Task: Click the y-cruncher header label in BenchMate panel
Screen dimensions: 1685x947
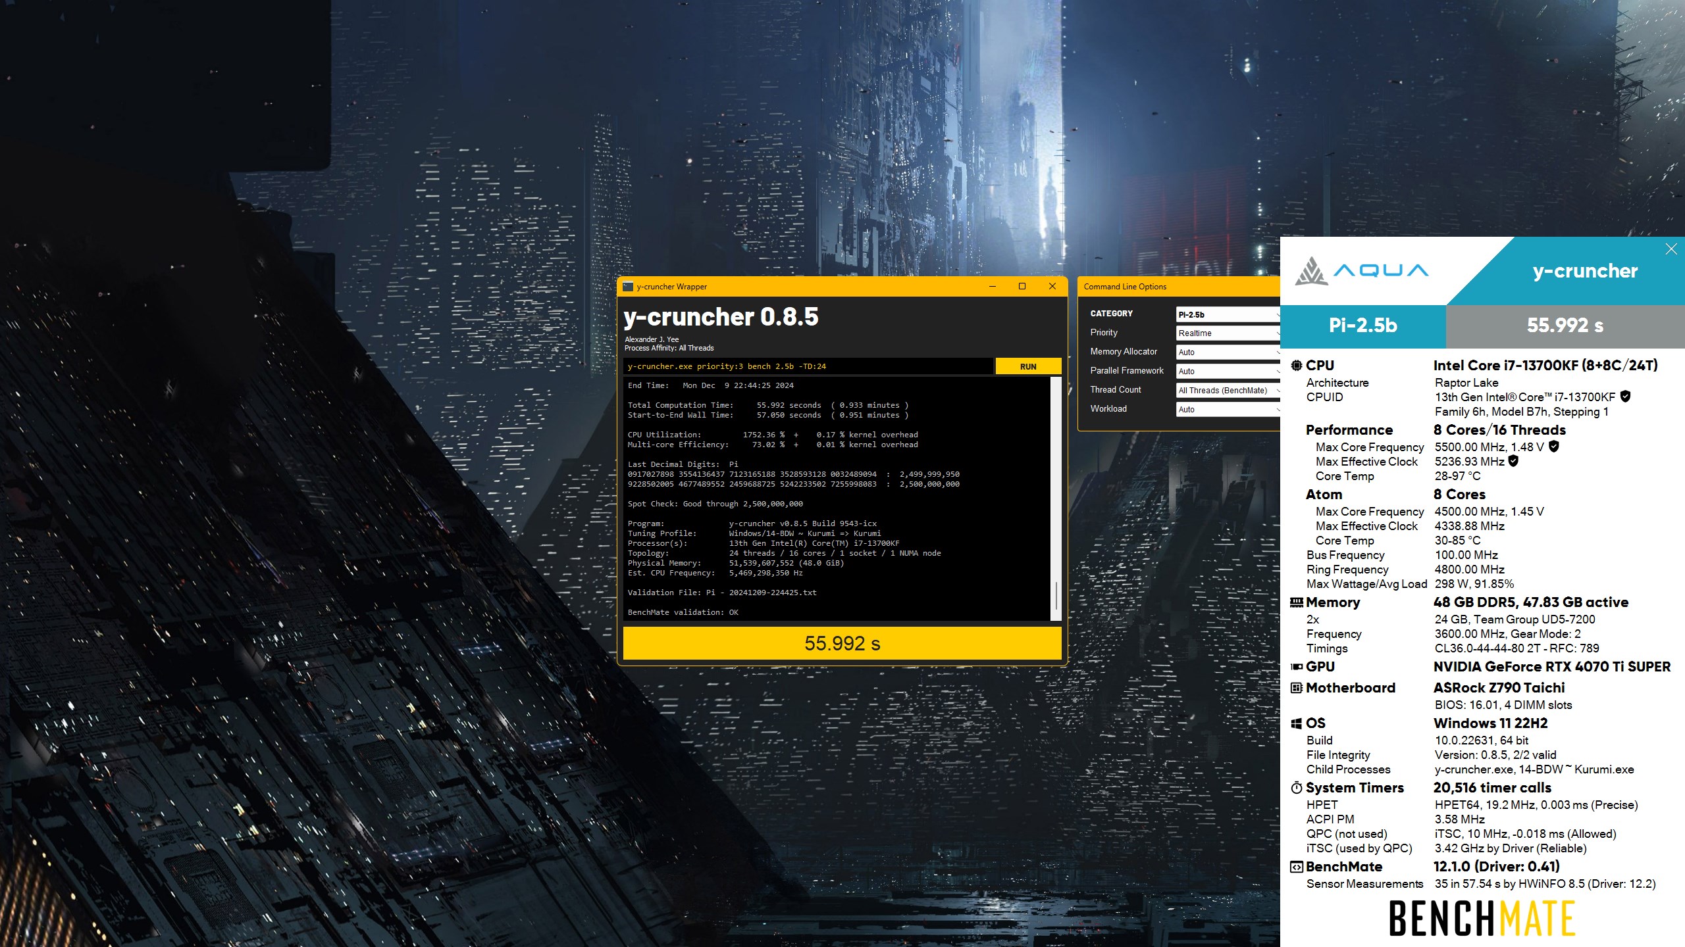Action: [x=1585, y=271]
